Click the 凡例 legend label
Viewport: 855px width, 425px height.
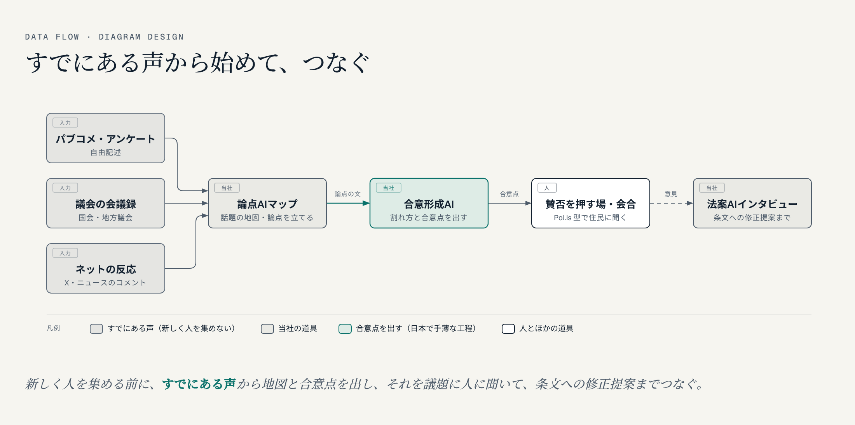pos(53,328)
